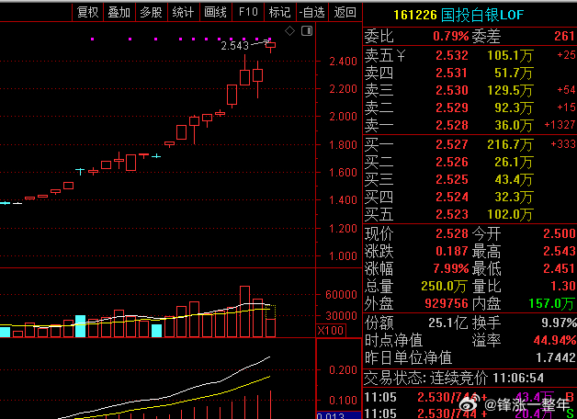This screenshot has width=577, height=419.
Task: Select the 多股 multi-stock view
Action: pos(152,12)
